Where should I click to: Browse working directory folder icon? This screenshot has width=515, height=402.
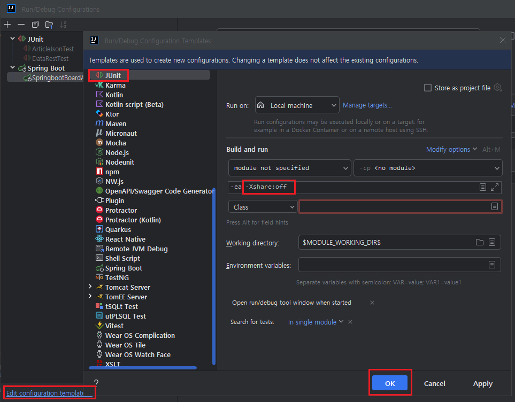click(x=480, y=242)
